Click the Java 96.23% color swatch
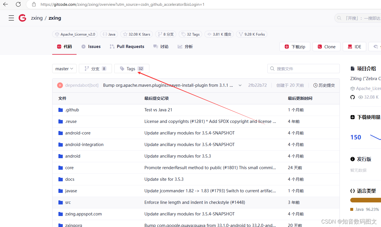Screen dimensions: 381x227 click(x=352, y=209)
